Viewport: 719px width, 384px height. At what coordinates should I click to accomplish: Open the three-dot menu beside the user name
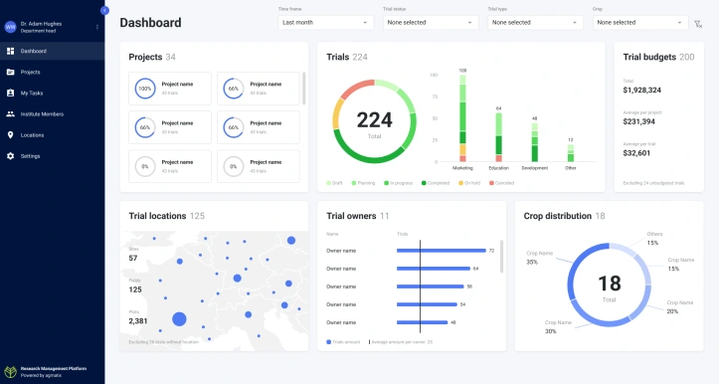pos(97,27)
